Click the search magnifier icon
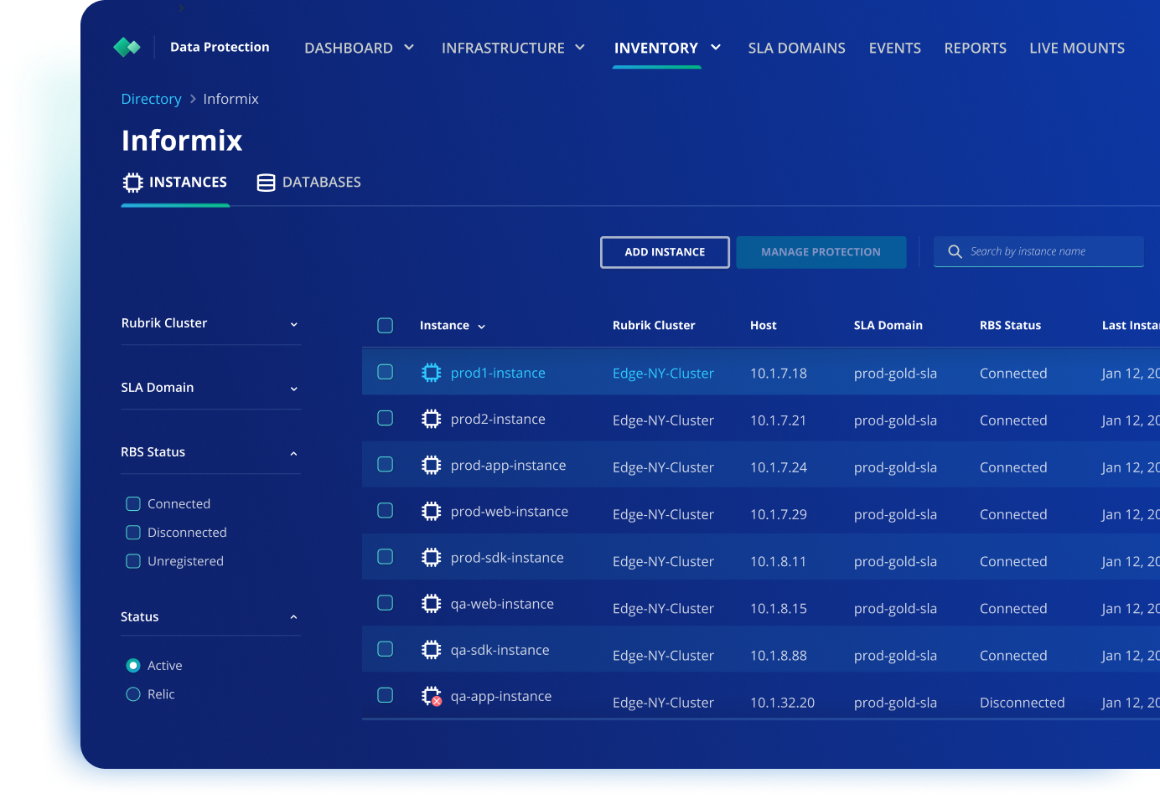This screenshot has width=1160, height=799. point(955,250)
